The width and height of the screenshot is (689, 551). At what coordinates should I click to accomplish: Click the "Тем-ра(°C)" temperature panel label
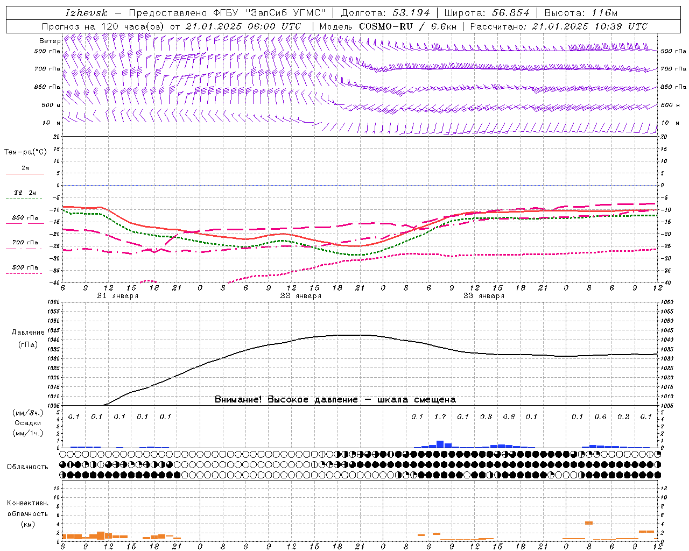coord(25,152)
